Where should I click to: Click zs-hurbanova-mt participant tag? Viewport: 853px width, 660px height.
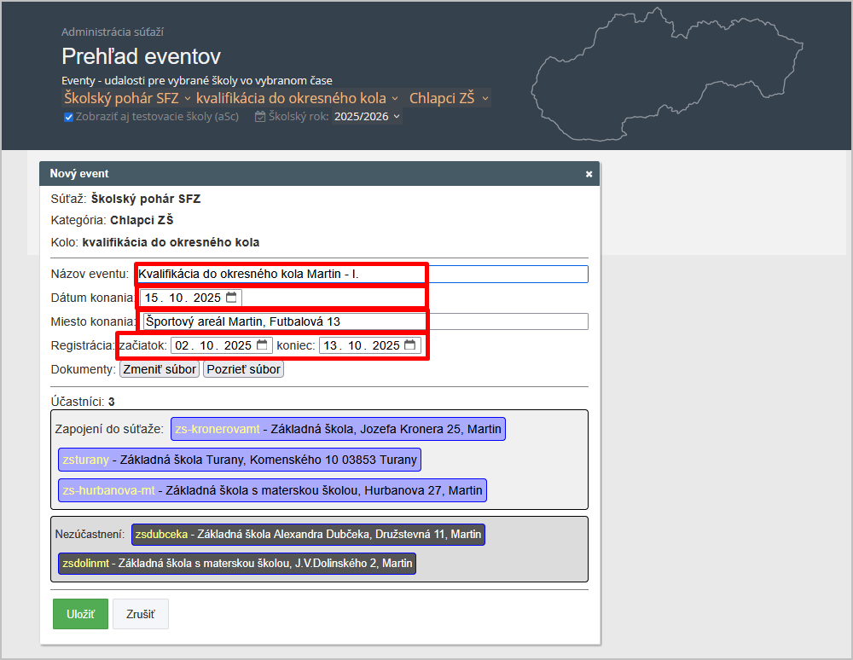click(x=272, y=490)
